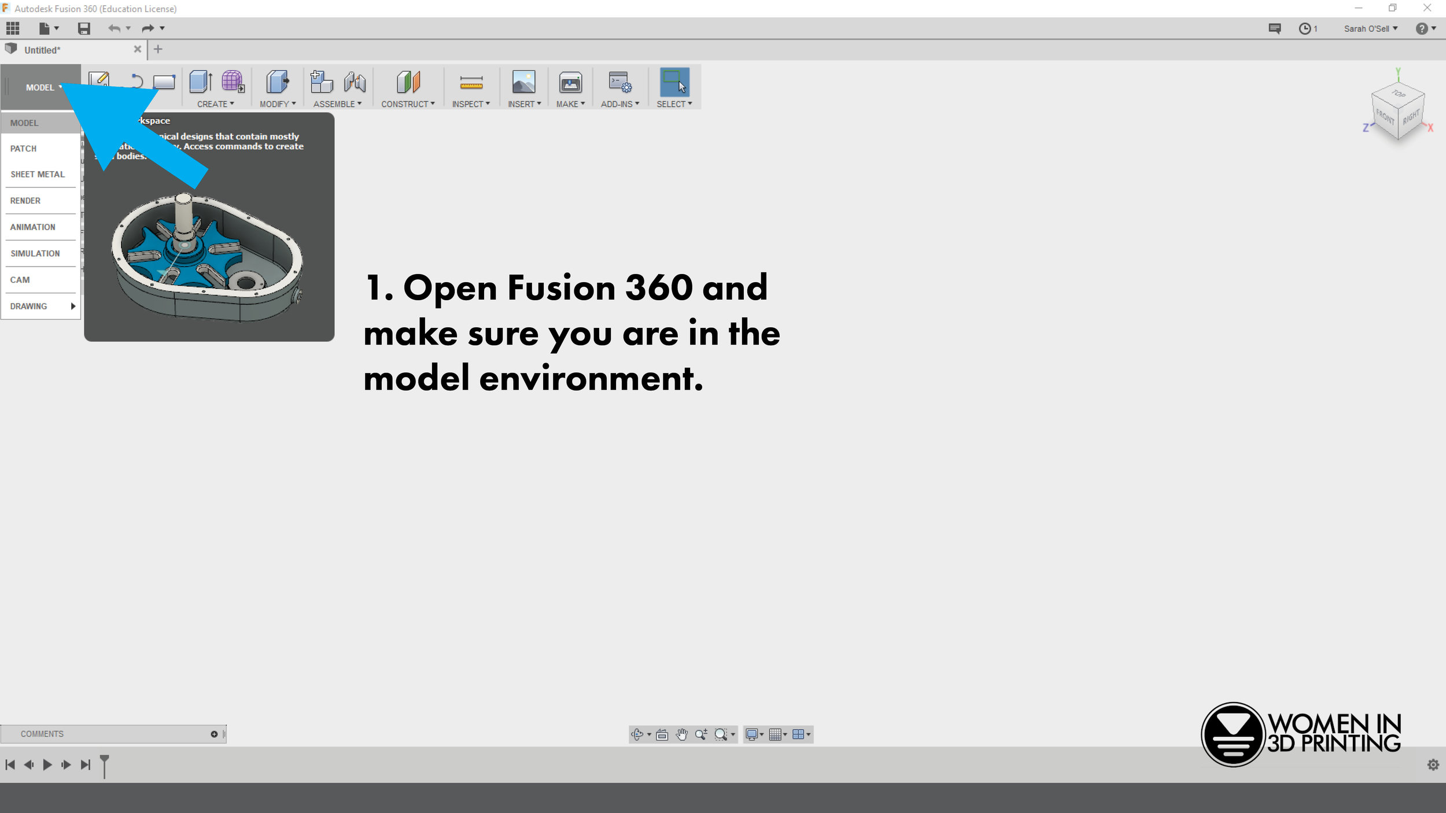Expand the ADD-INS dropdown menu
1446x813 pixels.
point(620,104)
